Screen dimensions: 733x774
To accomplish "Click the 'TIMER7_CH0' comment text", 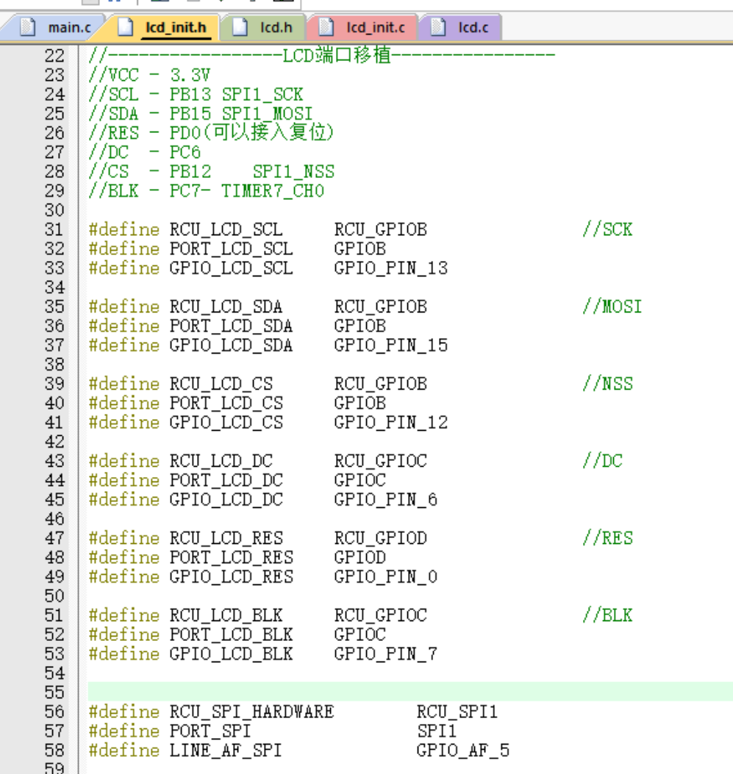I will tap(273, 191).
